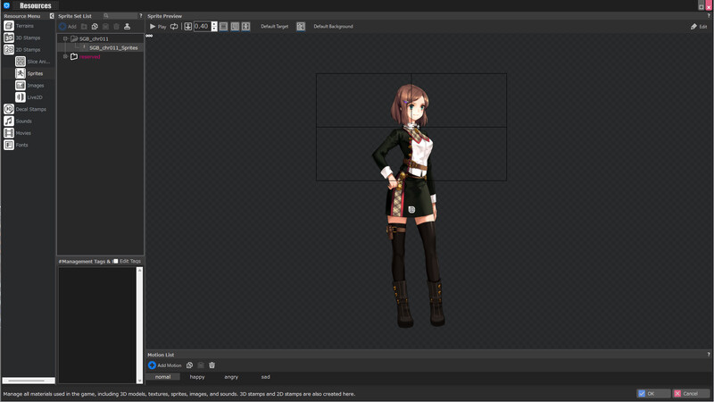Delete the selected motion

point(212,365)
